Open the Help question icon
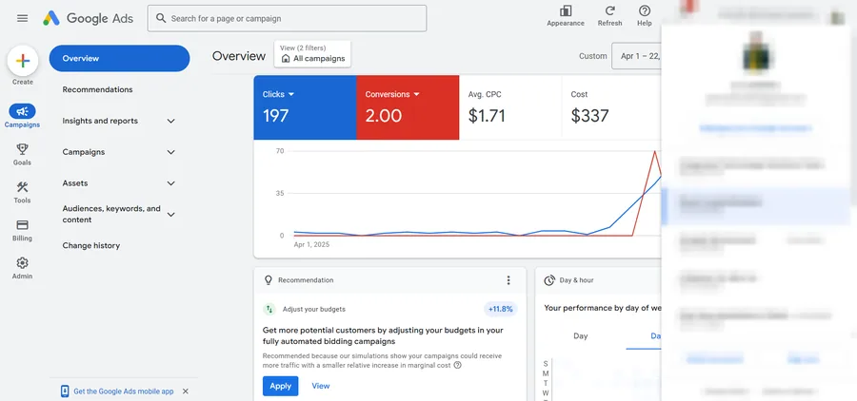Viewport: 857px width, 401px height. 645,10
